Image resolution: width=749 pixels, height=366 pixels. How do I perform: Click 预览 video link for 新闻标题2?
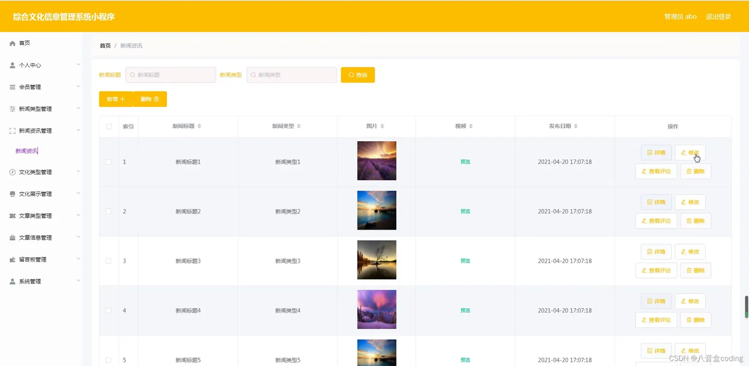click(x=465, y=211)
